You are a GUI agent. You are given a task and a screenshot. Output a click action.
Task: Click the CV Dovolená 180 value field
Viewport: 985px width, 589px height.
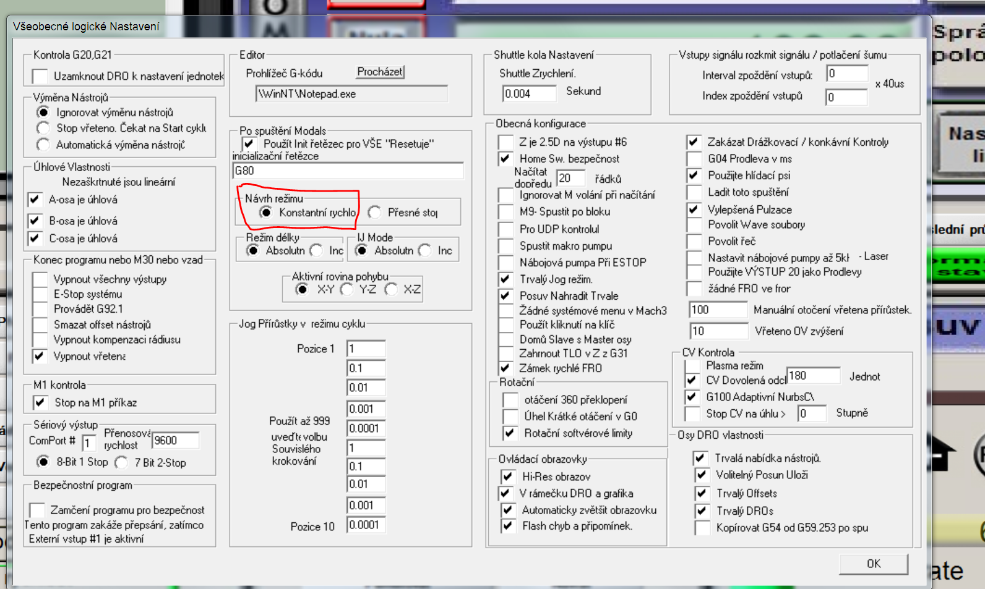coord(813,376)
